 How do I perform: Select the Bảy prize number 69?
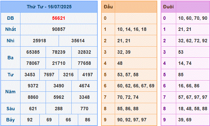point(49,120)
